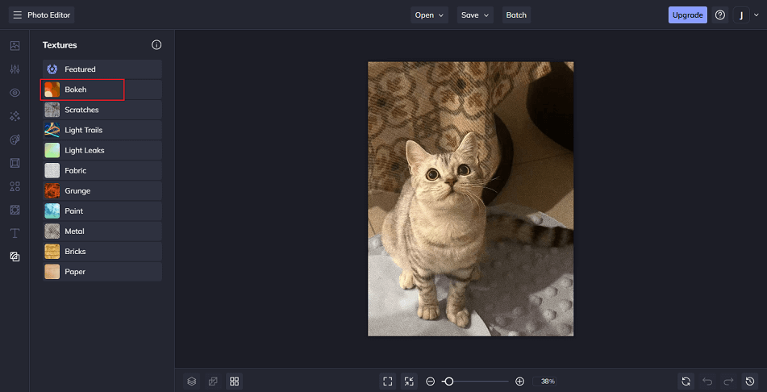Open the Overlays sidebar icon
767x392 pixels.
pos(15,210)
